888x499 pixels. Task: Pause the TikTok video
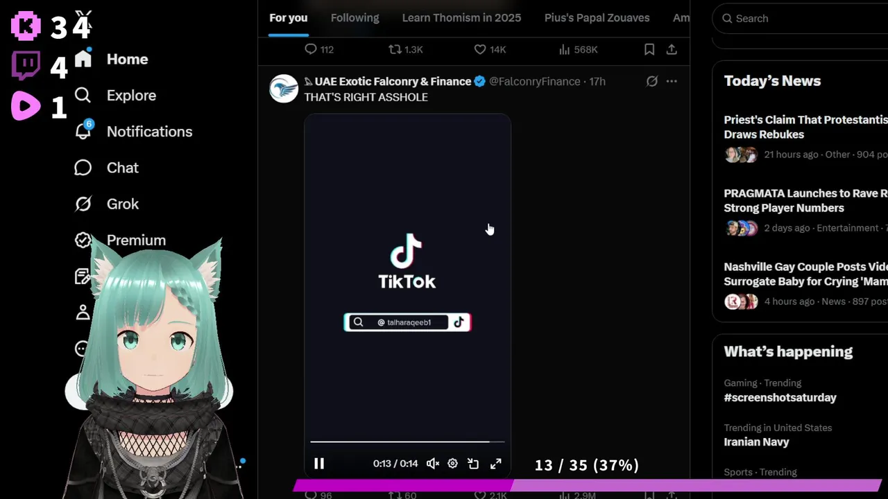click(319, 464)
